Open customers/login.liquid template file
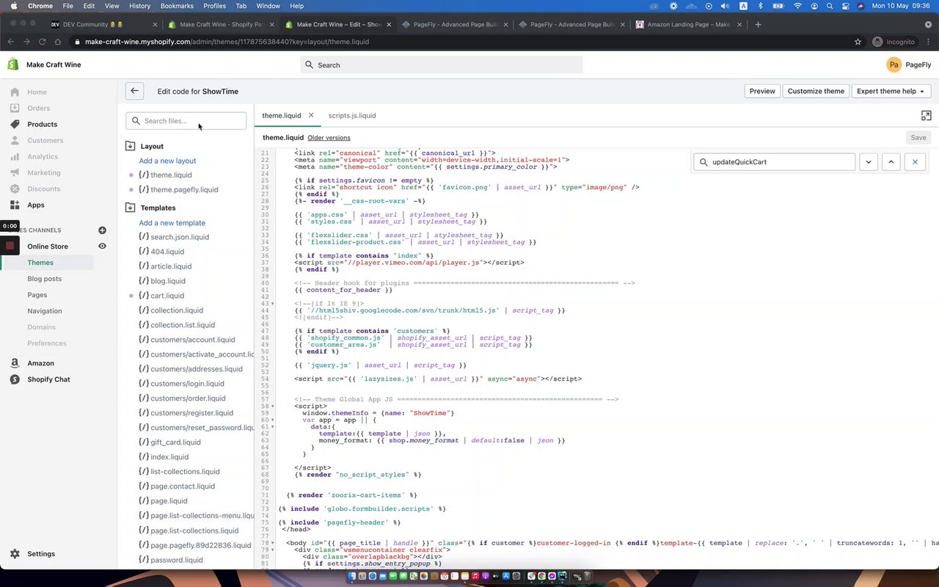939x587 pixels. click(x=187, y=384)
